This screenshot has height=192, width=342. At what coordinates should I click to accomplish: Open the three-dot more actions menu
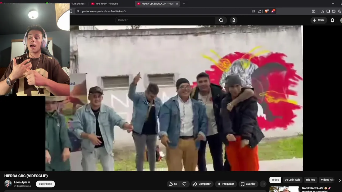(x=263, y=184)
